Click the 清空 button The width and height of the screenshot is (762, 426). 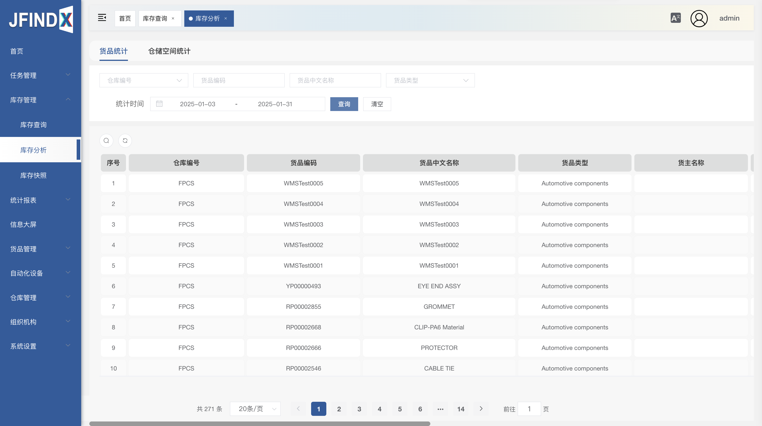pos(377,104)
